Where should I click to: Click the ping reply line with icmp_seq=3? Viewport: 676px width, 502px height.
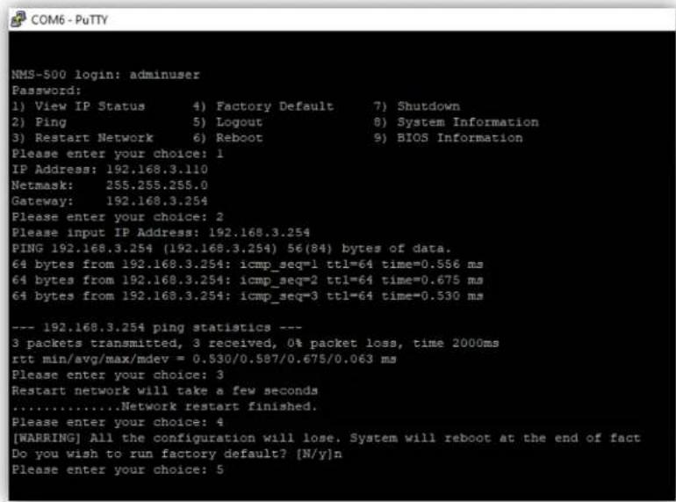click(248, 296)
